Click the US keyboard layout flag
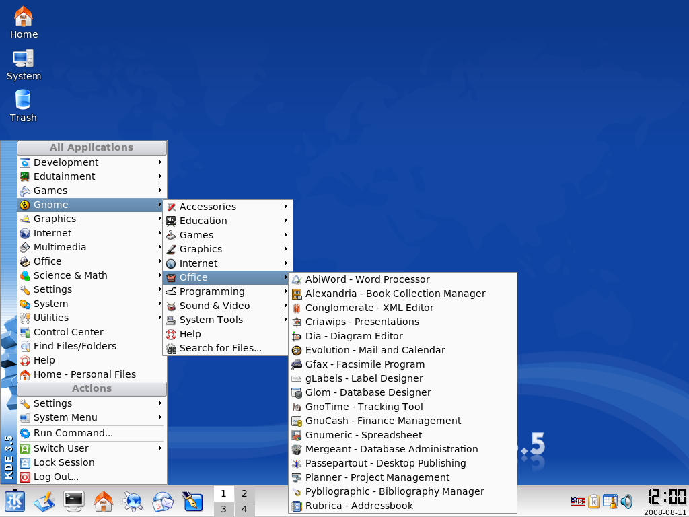689x517 pixels. (578, 502)
